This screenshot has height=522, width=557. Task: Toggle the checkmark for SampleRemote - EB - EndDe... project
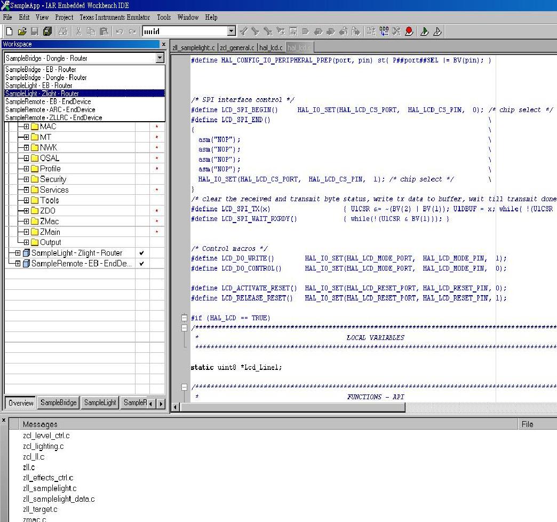(x=142, y=264)
